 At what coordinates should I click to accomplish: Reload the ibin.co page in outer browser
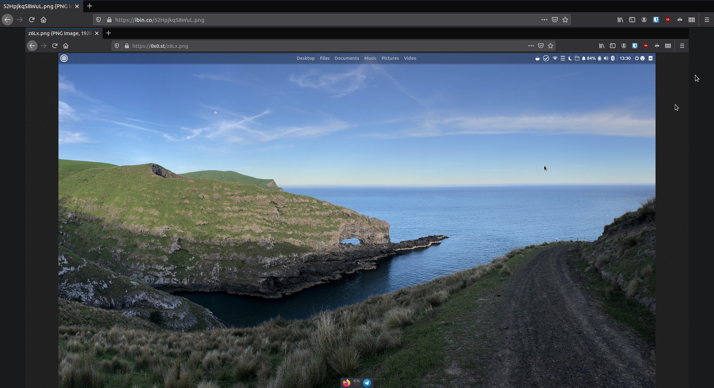pos(32,20)
